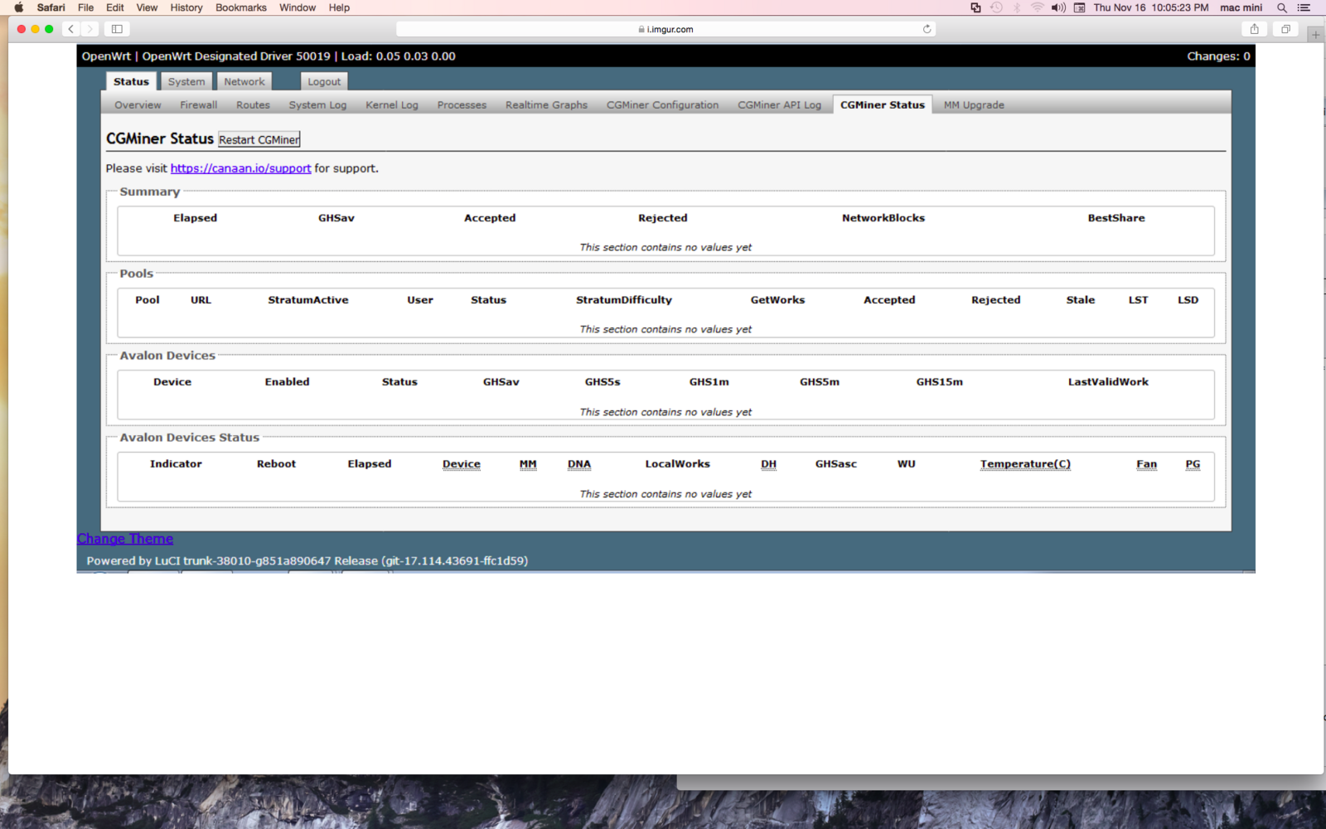Click the Wi-Fi icon in menu bar
The height and width of the screenshot is (829, 1326).
click(x=1037, y=7)
